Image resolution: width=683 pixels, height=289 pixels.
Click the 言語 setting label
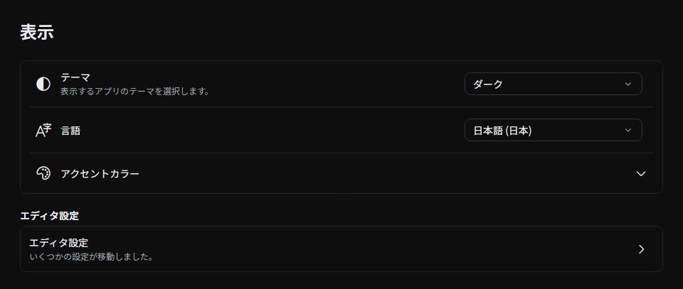[70, 131]
